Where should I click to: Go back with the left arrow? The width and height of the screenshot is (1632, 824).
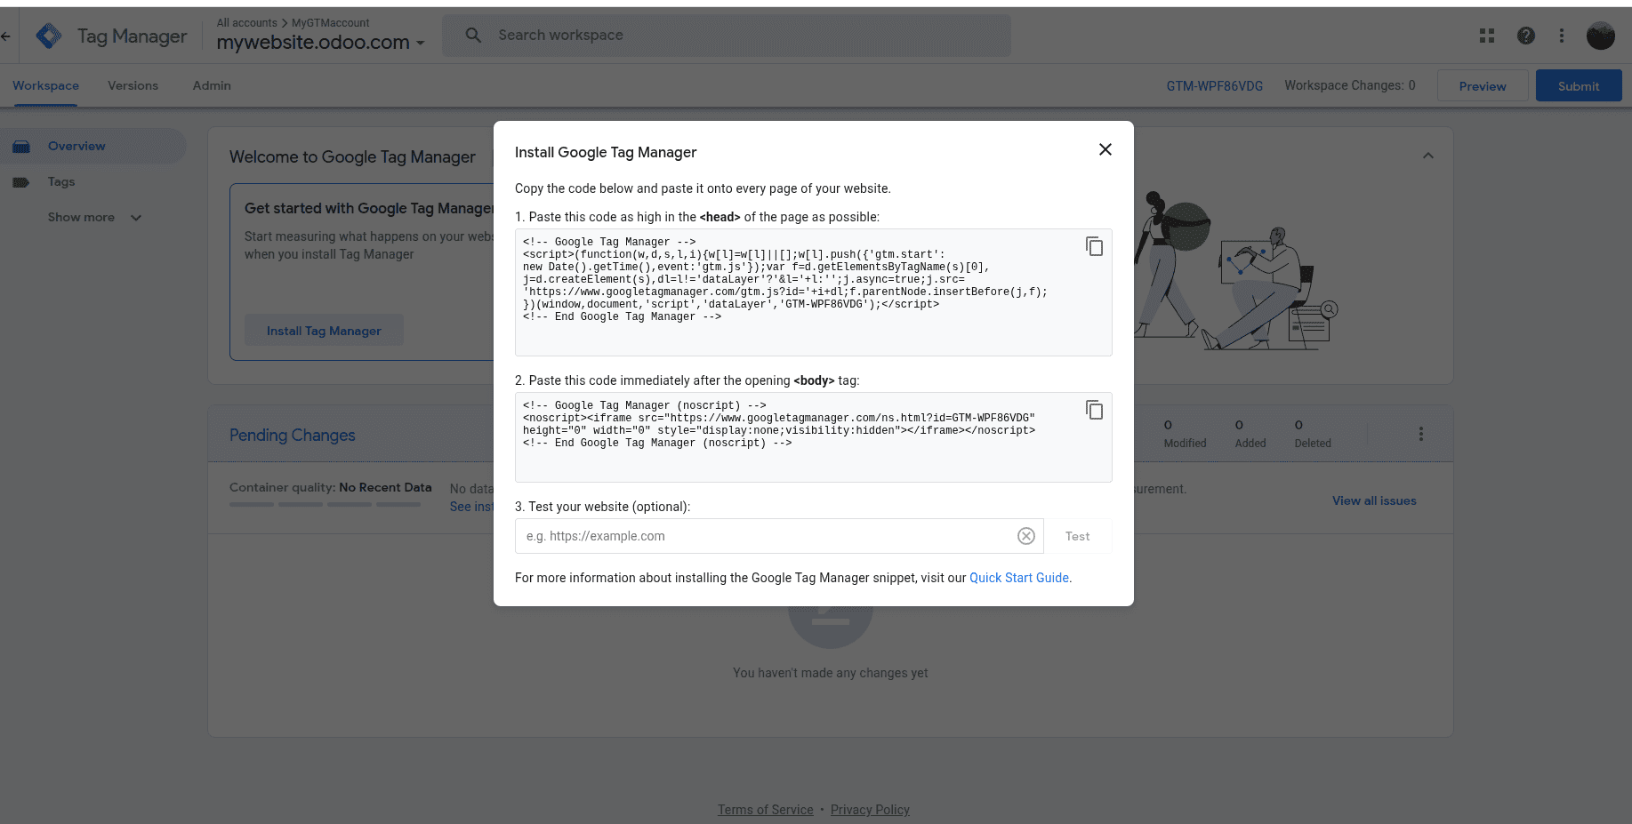click(6, 36)
